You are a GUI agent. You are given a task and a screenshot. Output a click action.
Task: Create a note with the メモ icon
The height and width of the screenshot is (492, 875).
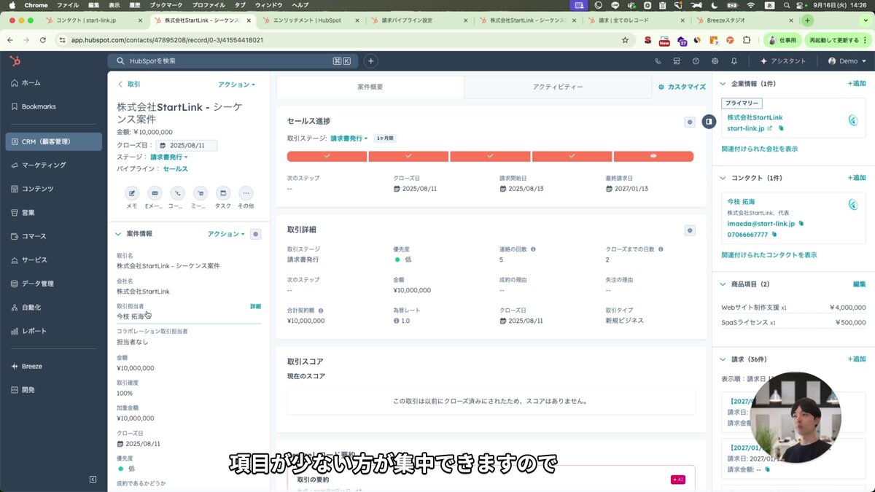132,194
